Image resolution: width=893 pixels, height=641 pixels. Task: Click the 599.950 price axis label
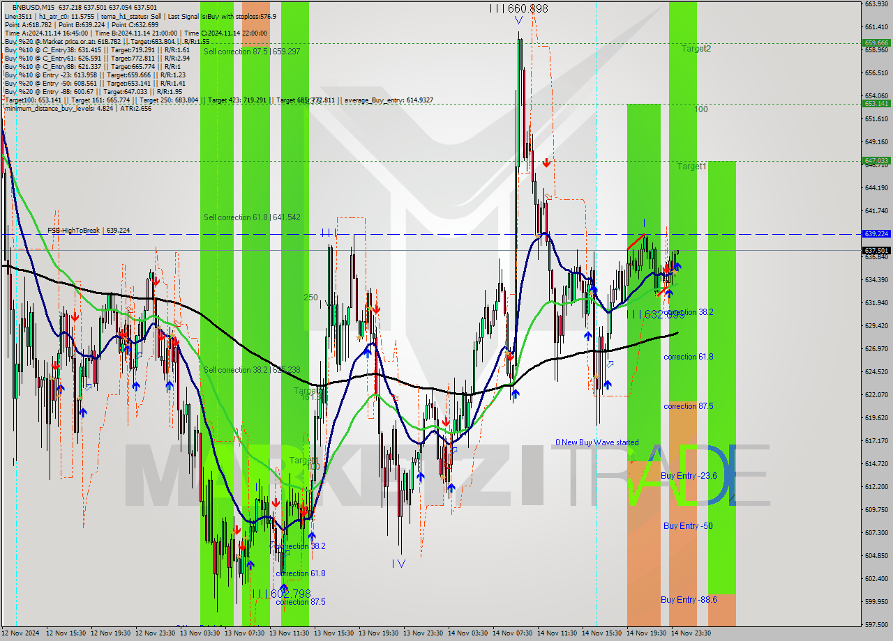click(x=876, y=602)
